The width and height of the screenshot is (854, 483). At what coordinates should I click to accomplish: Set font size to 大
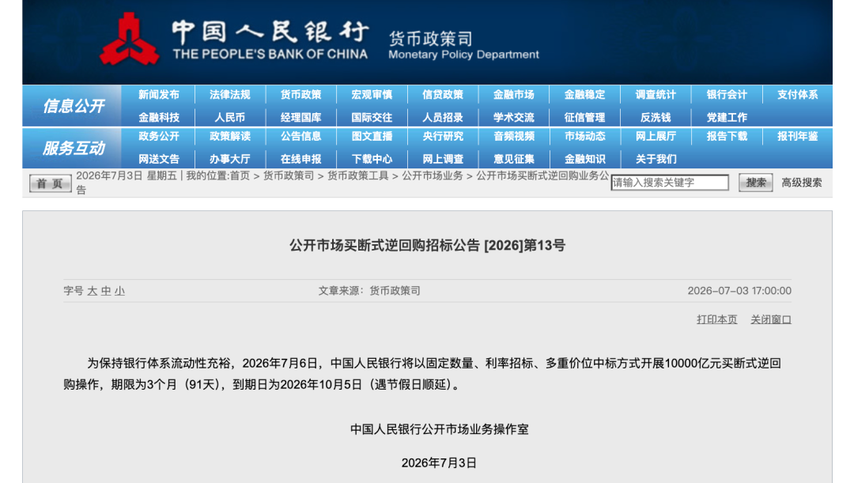[x=92, y=292]
